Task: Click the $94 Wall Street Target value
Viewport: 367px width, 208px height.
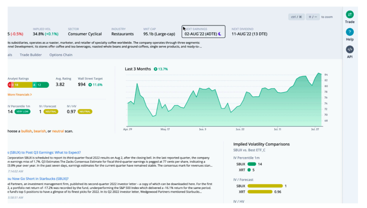Action: pyautogui.click(x=82, y=84)
